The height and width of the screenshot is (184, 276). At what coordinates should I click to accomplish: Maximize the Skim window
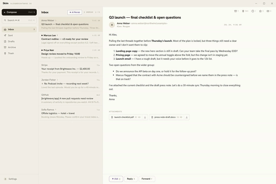[264, 3]
